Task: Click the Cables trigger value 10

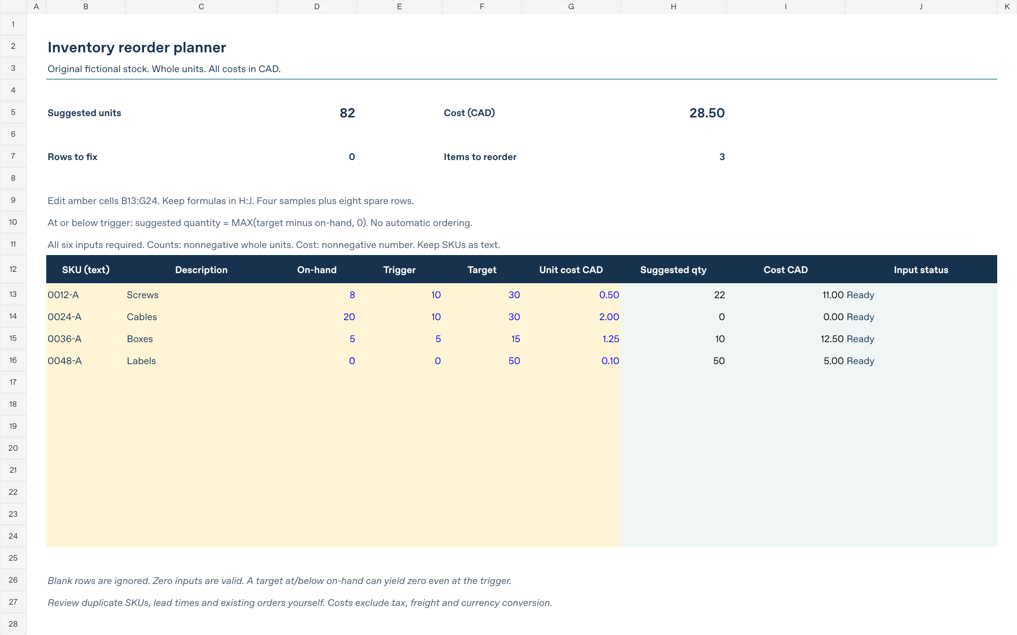Action: [x=399, y=317]
